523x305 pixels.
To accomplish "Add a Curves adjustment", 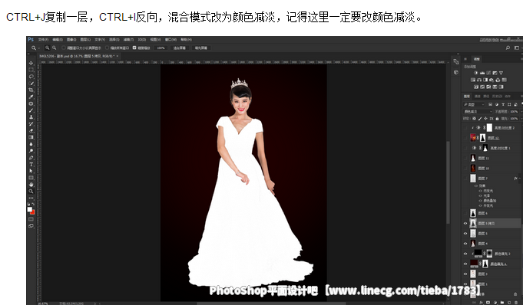I will click(488, 73).
